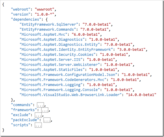Click "Microsoft.AspNet.Identity.EntityFramework" package name
The height and width of the screenshot is (137, 164).
pos(66,50)
